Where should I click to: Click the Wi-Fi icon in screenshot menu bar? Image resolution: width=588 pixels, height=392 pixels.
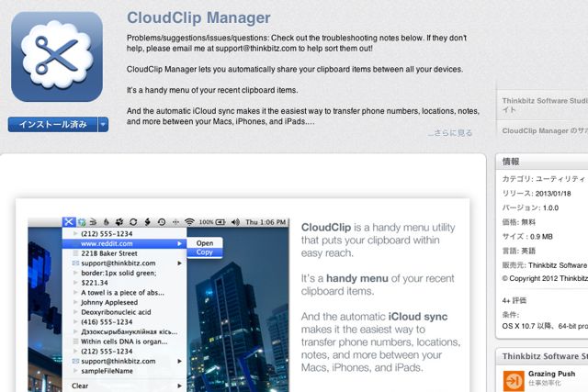coord(190,222)
